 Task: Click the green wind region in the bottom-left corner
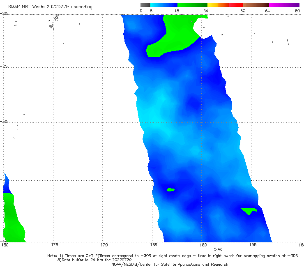click(13, 219)
